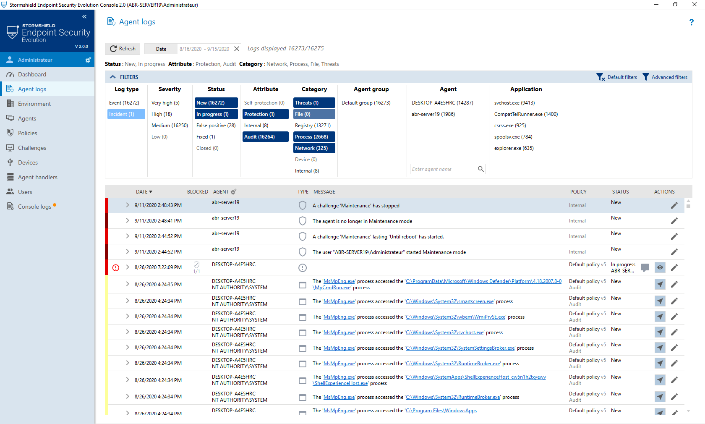Screen dimensions: 705x424
Task: Collapse the FILTERS panel
Action: coord(113,77)
